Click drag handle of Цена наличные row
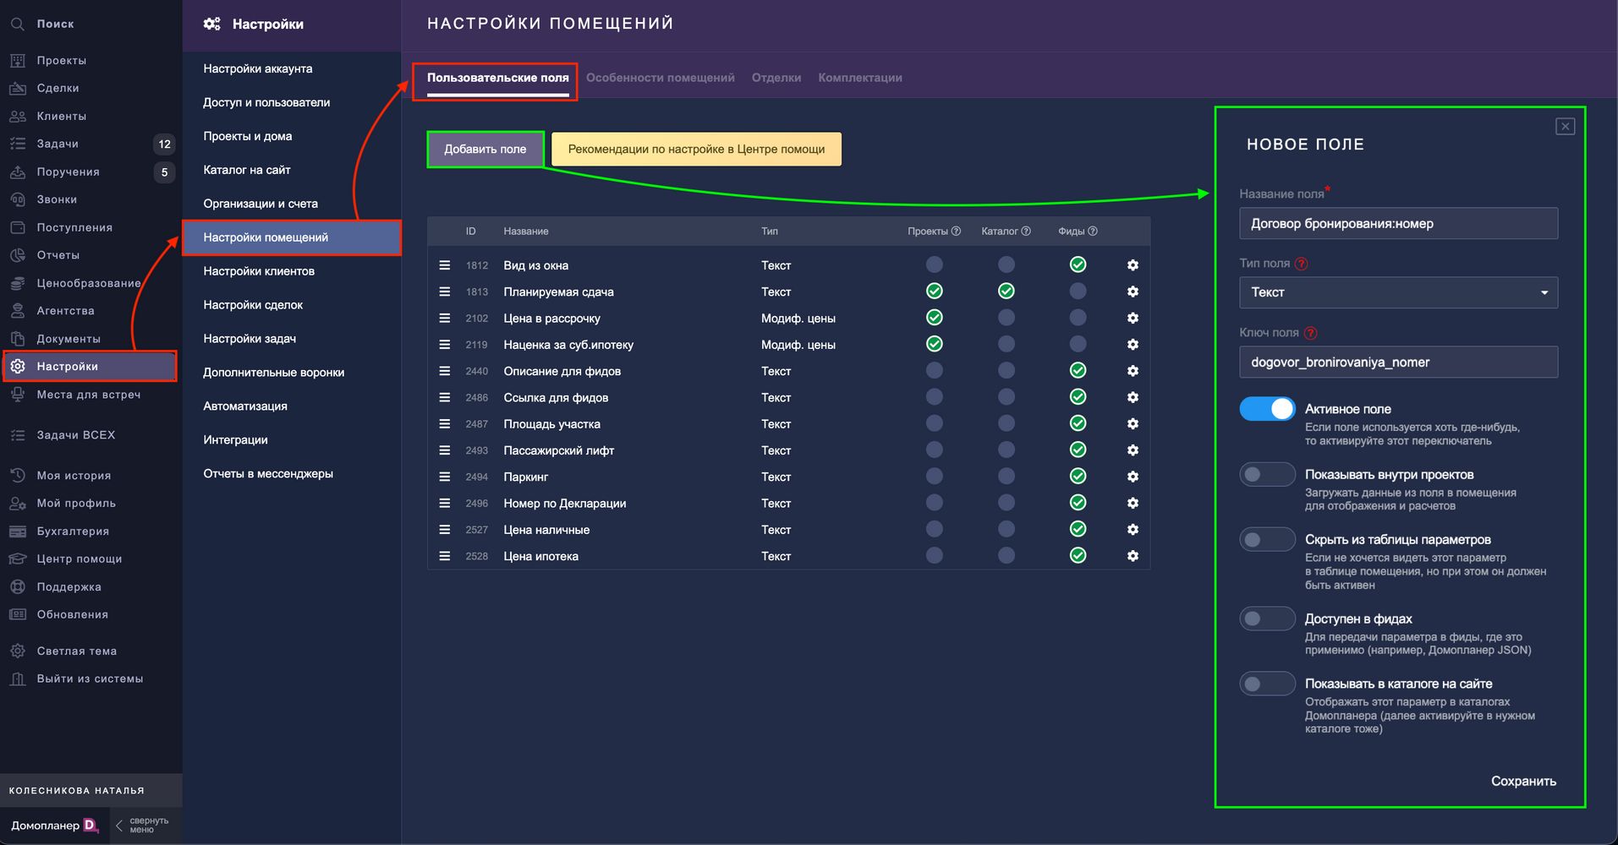Viewport: 1618px width, 845px height. tap(444, 530)
